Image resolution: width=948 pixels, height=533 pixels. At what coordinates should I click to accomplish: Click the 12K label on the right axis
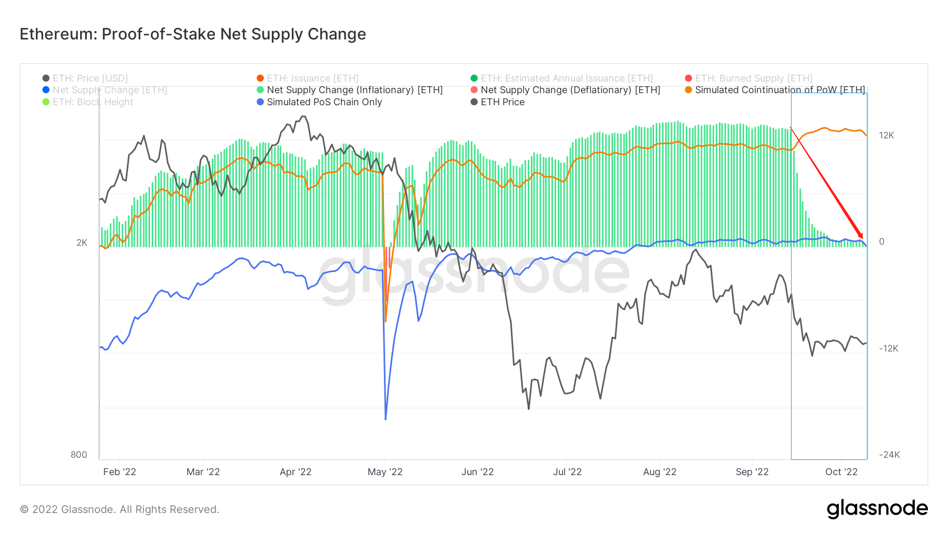coord(886,136)
